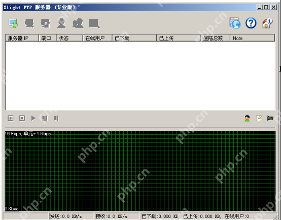Click the home info icon
This screenshot has width=281, height=220.
(267, 23)
